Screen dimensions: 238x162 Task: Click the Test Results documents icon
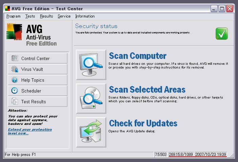[x=15, y=101]
